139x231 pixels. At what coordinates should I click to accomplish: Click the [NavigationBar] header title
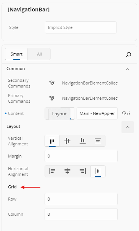pyautogui.click(x=29, y=10)
